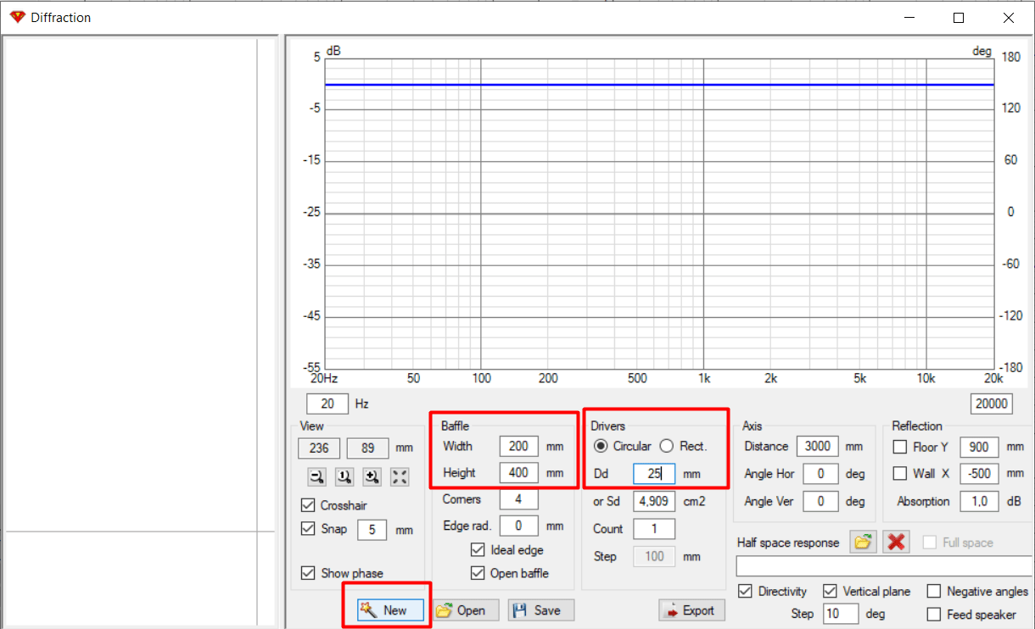
Task: Maximize the Diffraction window
Action: tap(959, 17)
